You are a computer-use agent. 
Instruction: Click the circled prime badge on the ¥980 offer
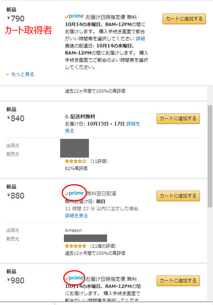click(75, 278)
